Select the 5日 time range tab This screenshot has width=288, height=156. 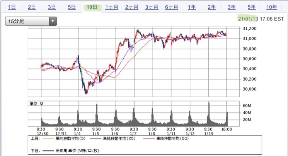click(72, 7)
